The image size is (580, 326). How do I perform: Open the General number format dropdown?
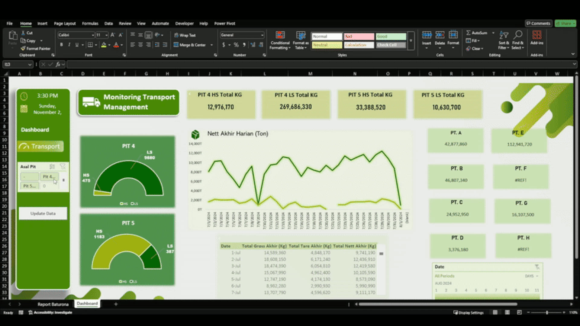click(262, 35)
